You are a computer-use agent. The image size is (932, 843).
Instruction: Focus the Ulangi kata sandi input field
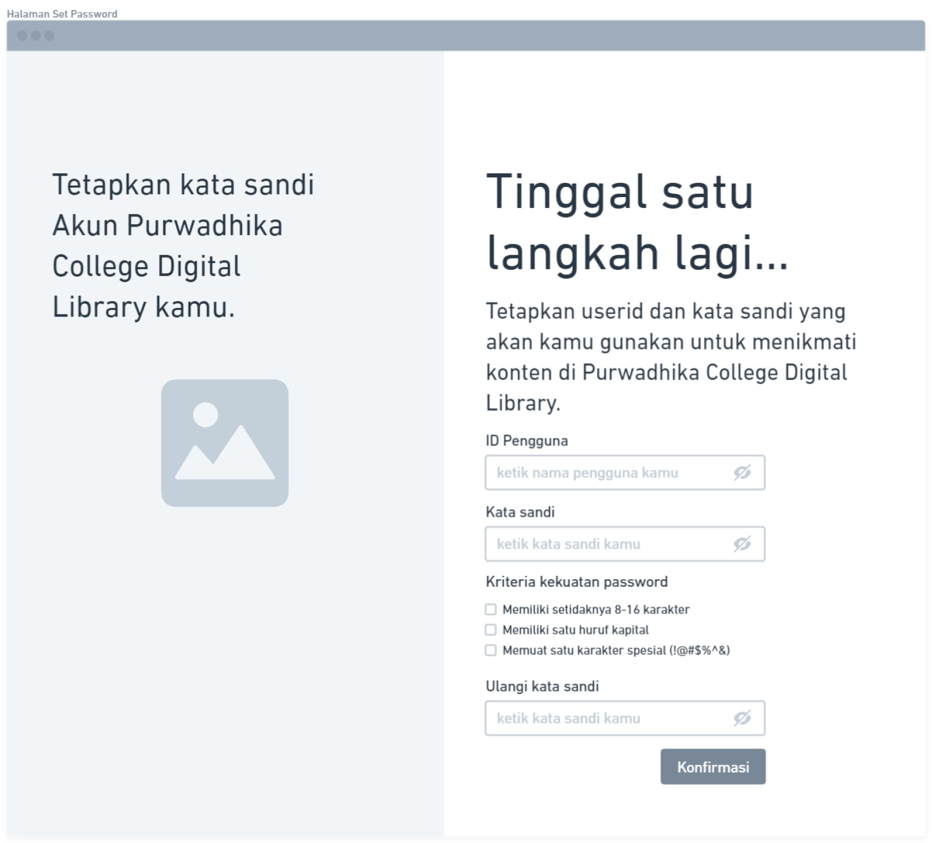[625, 719]
